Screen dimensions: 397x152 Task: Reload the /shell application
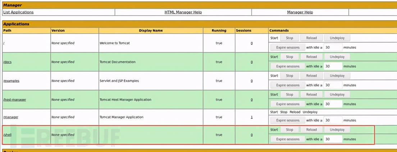pos(311,129)
